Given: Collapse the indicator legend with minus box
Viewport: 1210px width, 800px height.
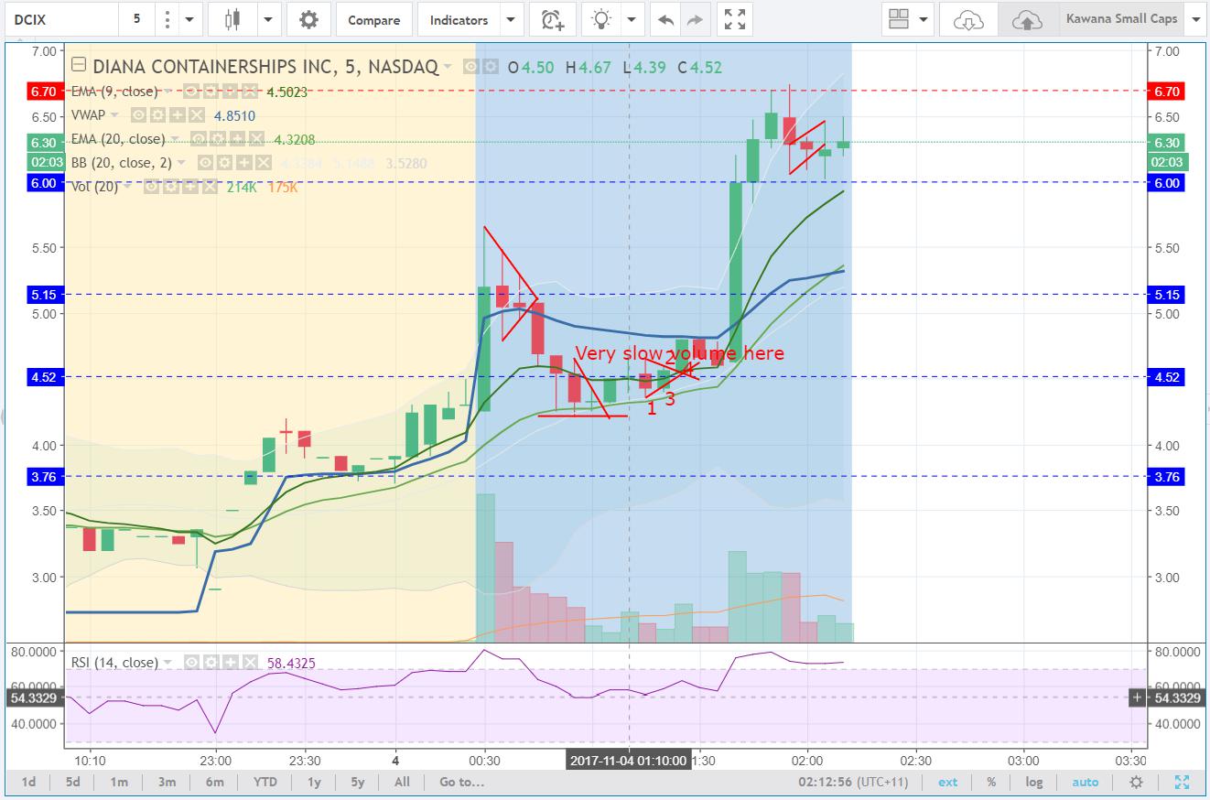Looking at the screenshot, I should 79,66.
